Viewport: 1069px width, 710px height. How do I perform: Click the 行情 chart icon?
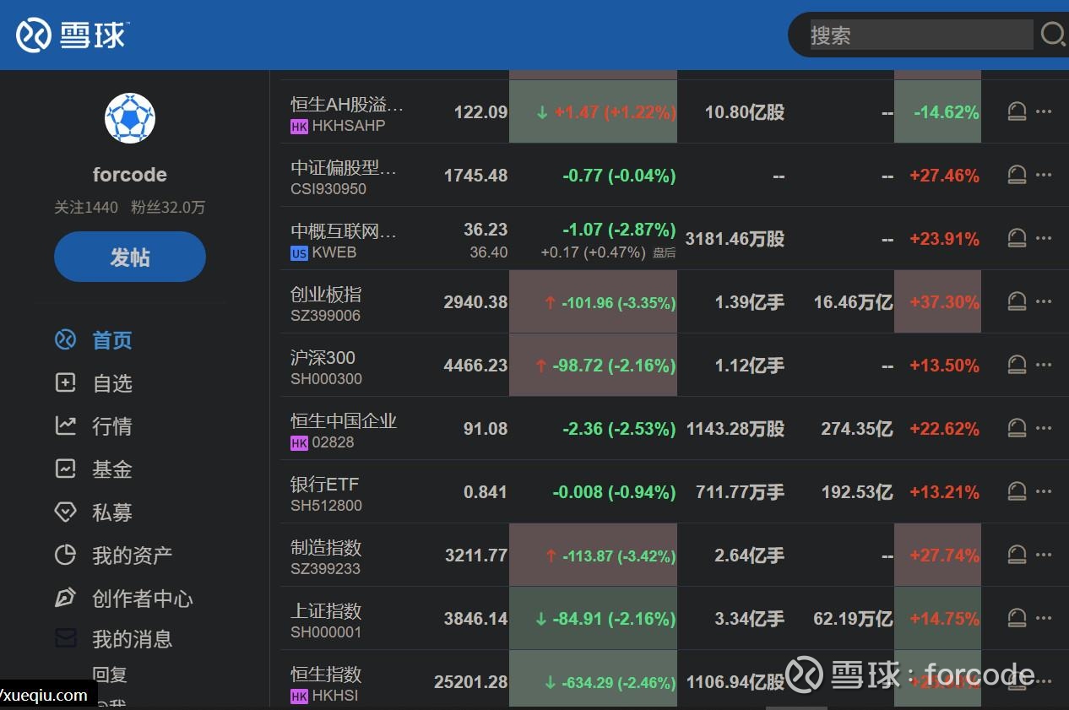(x=66, y=426)
